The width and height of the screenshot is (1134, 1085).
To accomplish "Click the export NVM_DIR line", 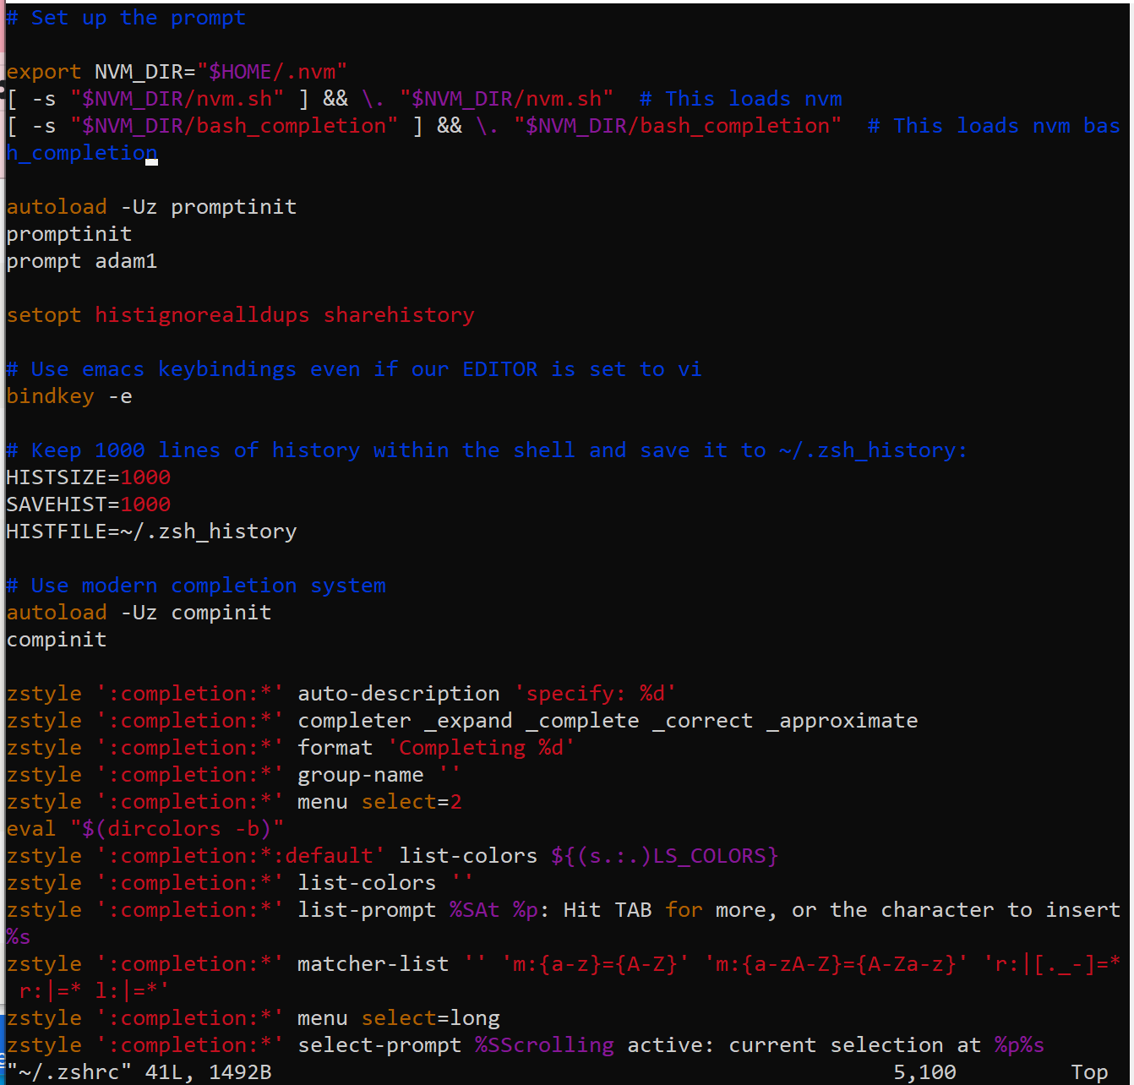I will pos(177,72).
